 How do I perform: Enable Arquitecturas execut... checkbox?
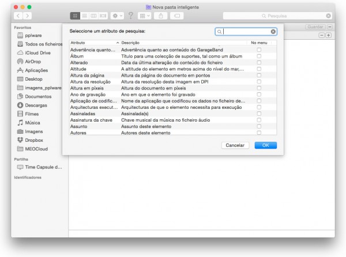(x=259, y=107)
